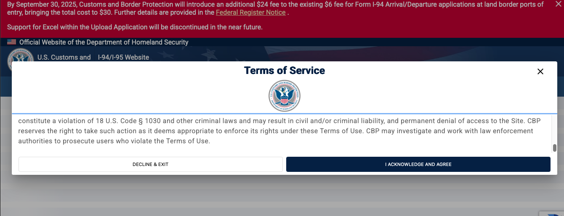Click the $24 fee announcement text
The image size is (564, 216).
210,5
